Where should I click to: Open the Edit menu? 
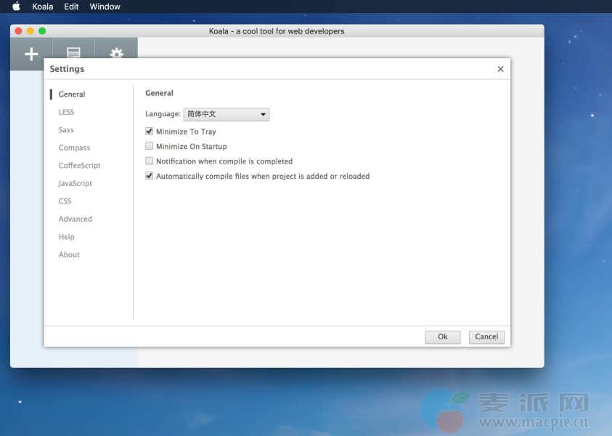pyautogui.click(x=71, y=7)
